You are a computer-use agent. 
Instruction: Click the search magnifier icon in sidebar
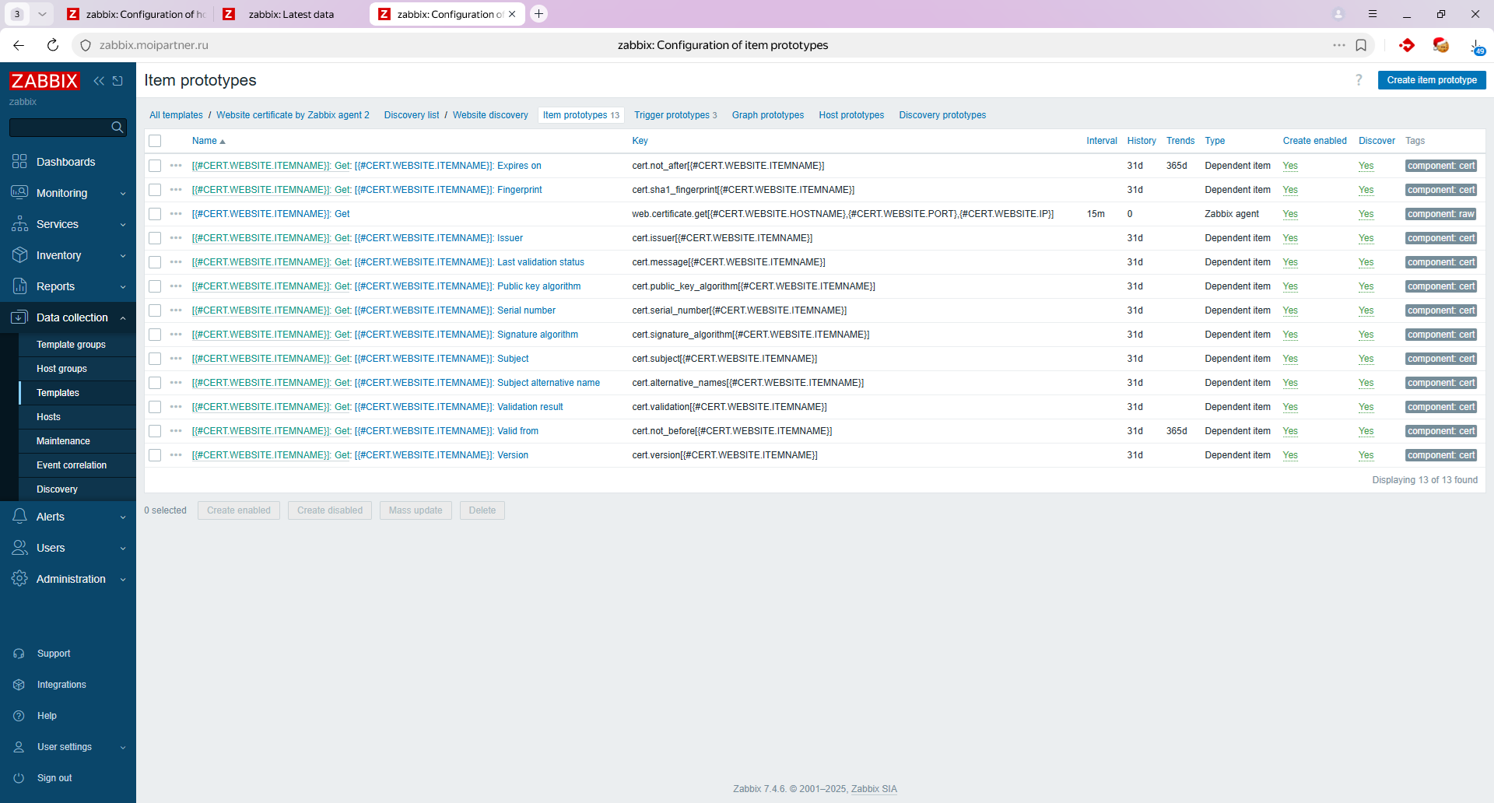117,128
